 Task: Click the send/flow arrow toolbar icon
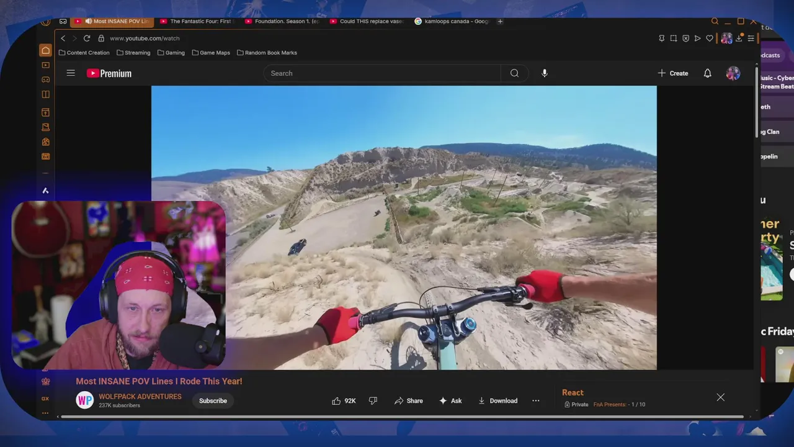click(x=698, y=38)
